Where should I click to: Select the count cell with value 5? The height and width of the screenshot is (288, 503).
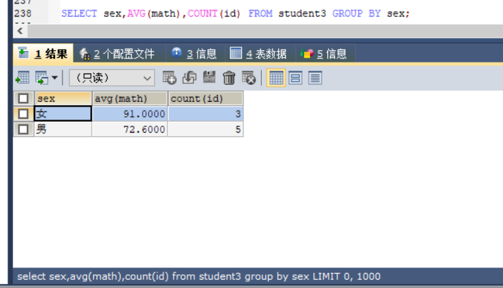pyautogui.click(x=205, y=129)
